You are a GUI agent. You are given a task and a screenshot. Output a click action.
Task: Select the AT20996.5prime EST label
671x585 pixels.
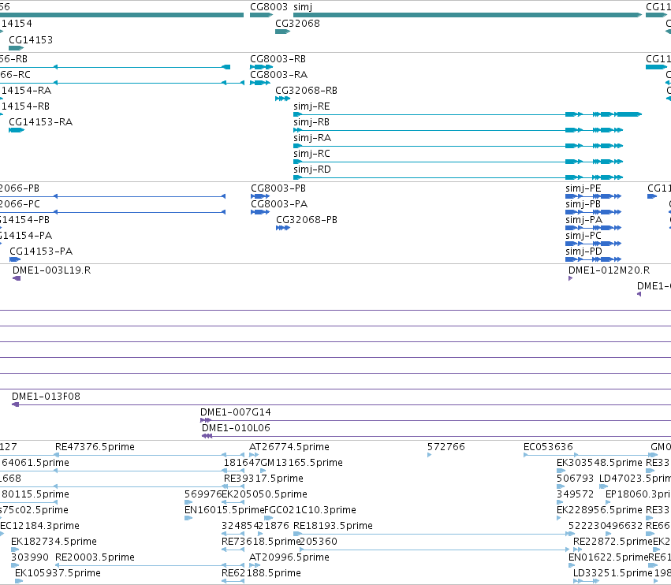(x=289, y=558)
